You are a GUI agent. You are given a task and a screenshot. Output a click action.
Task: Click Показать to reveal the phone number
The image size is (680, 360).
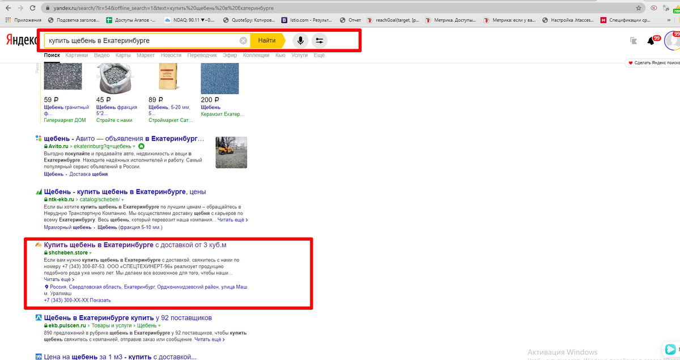(100, 300)
